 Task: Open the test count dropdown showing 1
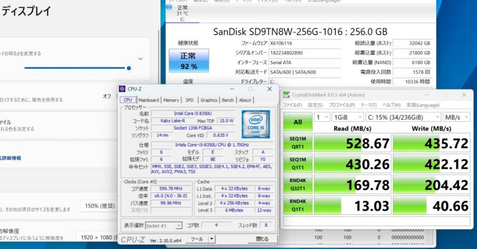(322, 117)
